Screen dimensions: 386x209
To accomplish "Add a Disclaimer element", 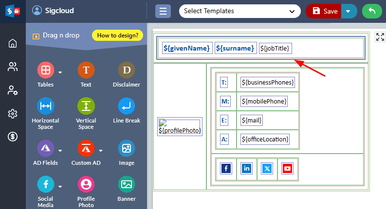I will coord(127,70).
